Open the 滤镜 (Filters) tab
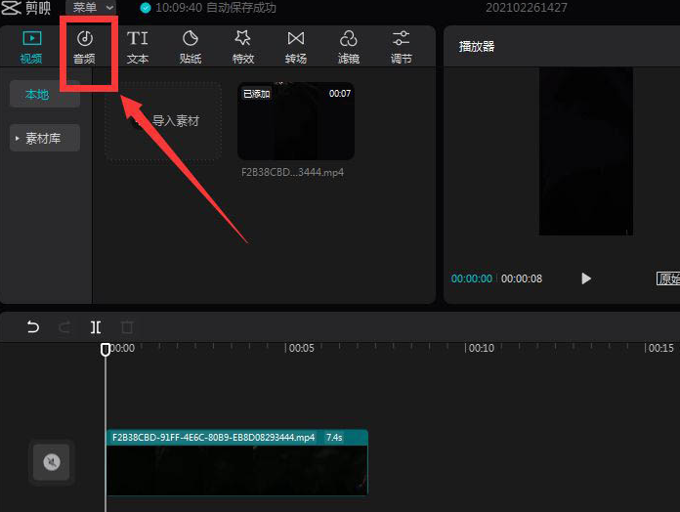 pyautogui.click(x=349, y=47)
